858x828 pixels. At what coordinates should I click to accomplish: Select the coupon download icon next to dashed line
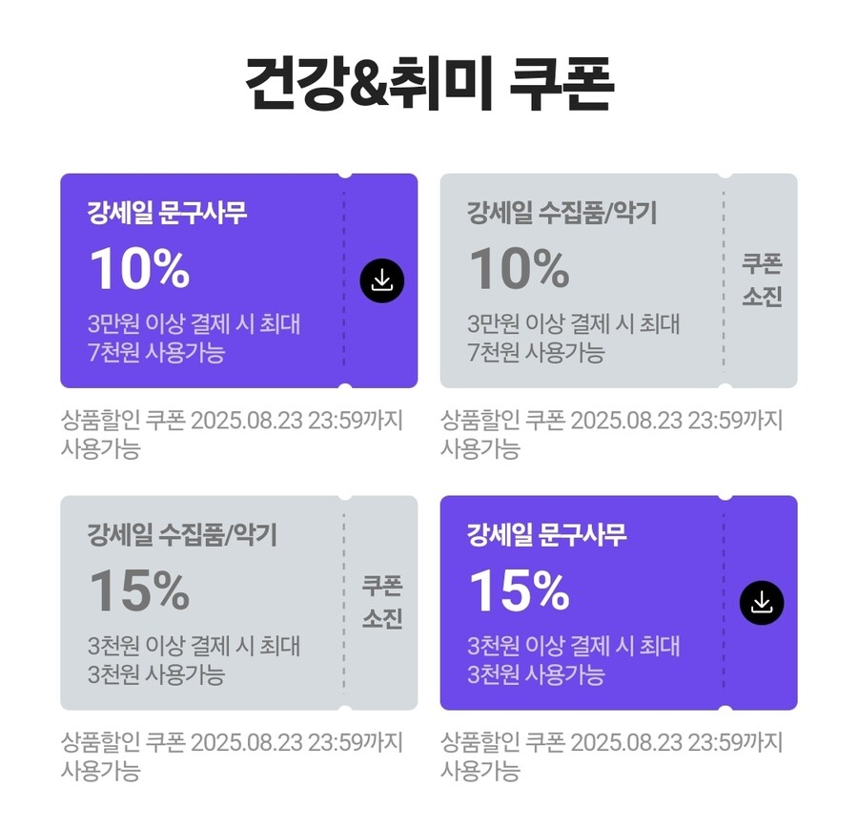pos(382,279)
